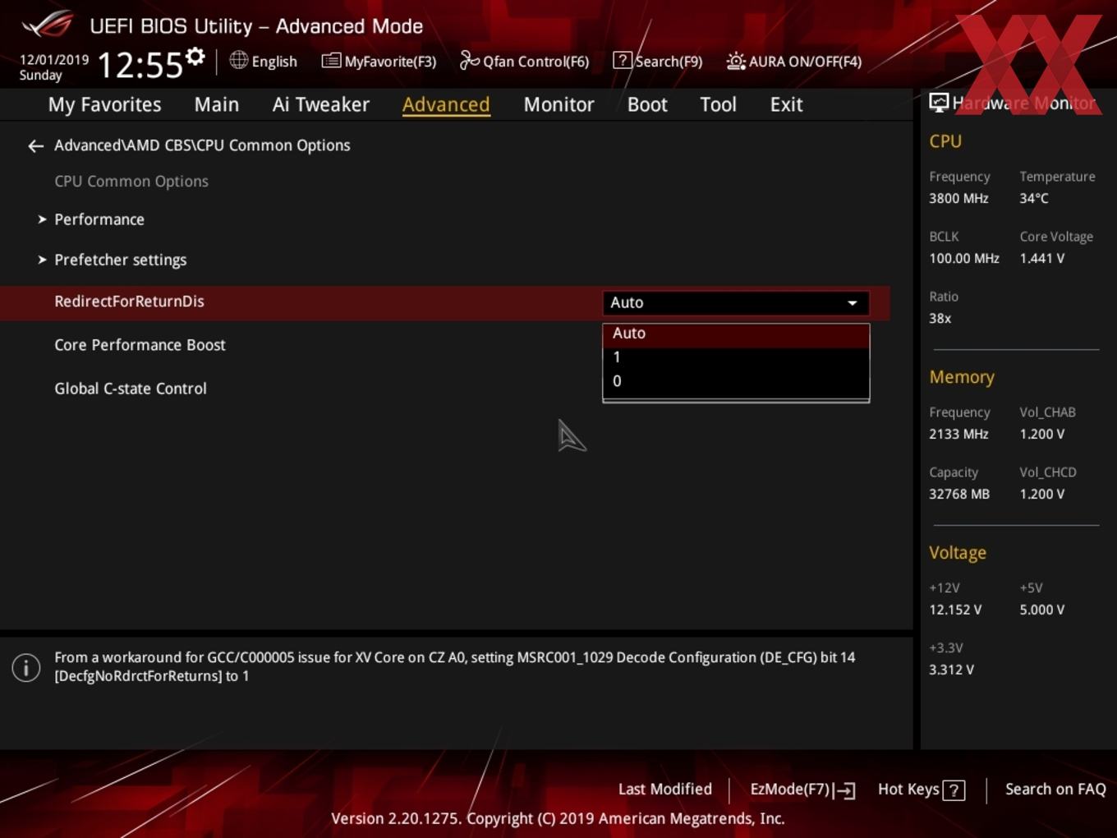Screen dimensions: 1117x838
Task: Open MyFavorite(F3)
Action: pyautogui.click(x=379, y=61)
